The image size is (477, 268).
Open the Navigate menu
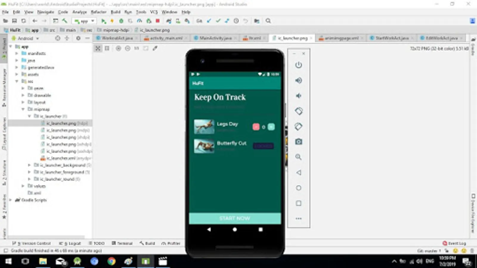pos(45,12)
